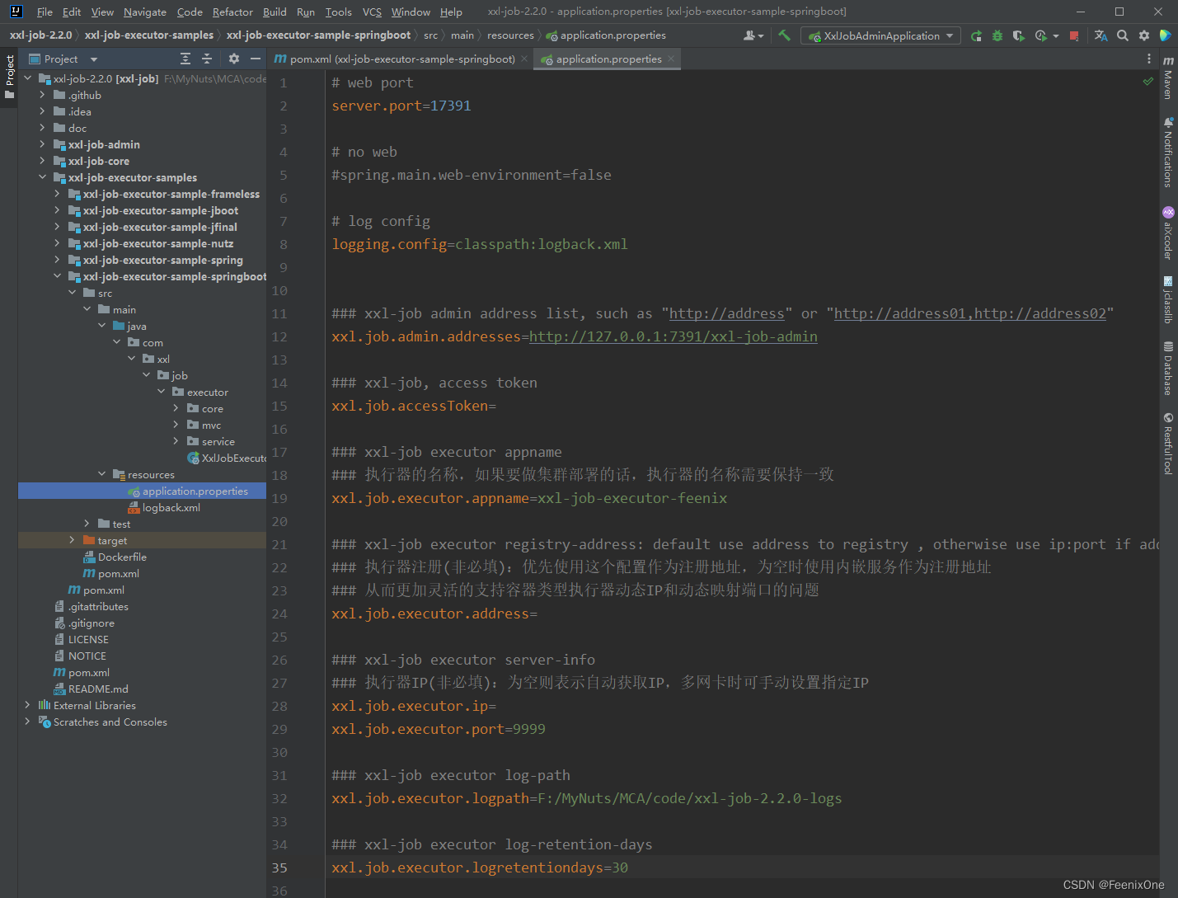
Task: Expand the test folder
Action: click(87, 524)
